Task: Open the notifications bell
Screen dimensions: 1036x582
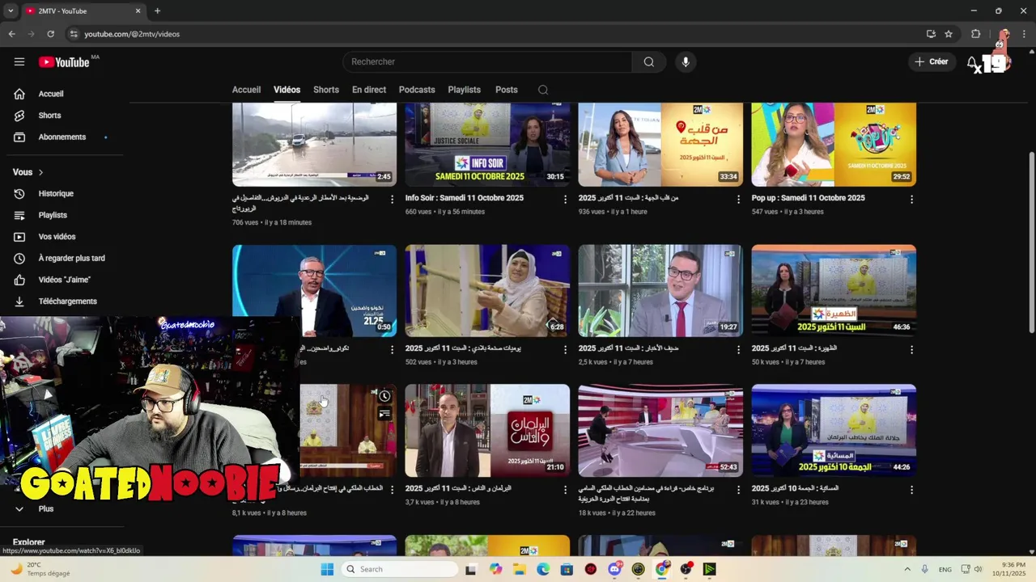Action: (x=973, y=62)
